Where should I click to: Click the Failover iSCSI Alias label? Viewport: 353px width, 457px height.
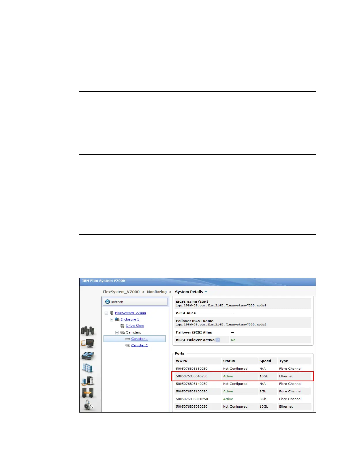[194, 332]
